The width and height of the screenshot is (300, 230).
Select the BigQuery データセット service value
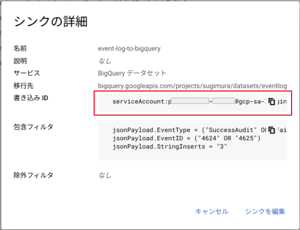(x=132, y=73)
